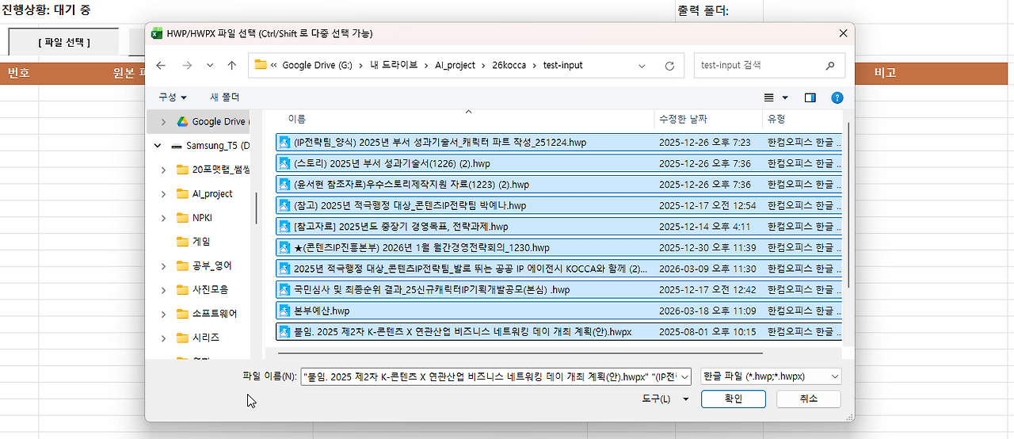The width and height of the screenshot is (1014, 439).
Task: Collapse the Samsung_T5 drive node
Action: point(157,146)
